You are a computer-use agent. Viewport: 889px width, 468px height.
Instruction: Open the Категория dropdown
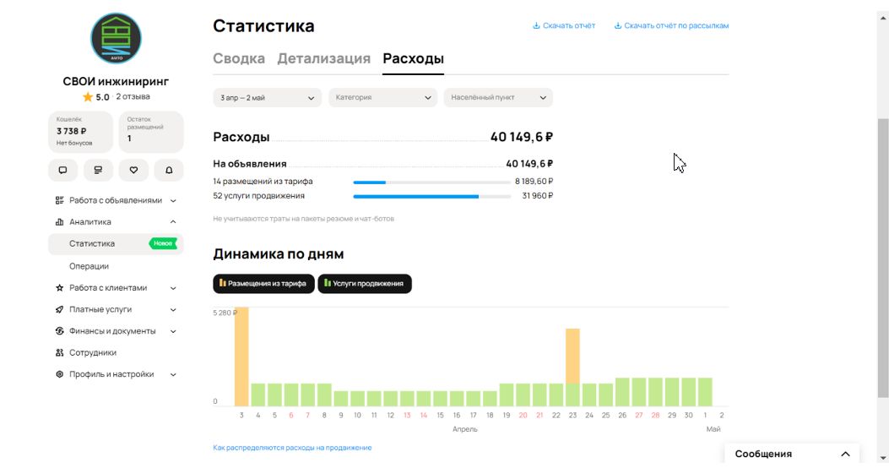[x=382, y=98]
